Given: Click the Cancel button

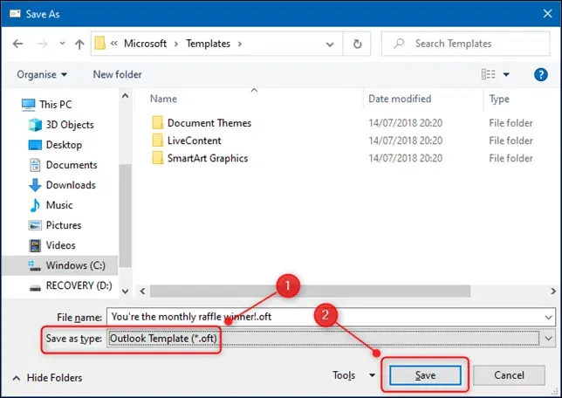Looking at the screenshot, I should point(509,375).
